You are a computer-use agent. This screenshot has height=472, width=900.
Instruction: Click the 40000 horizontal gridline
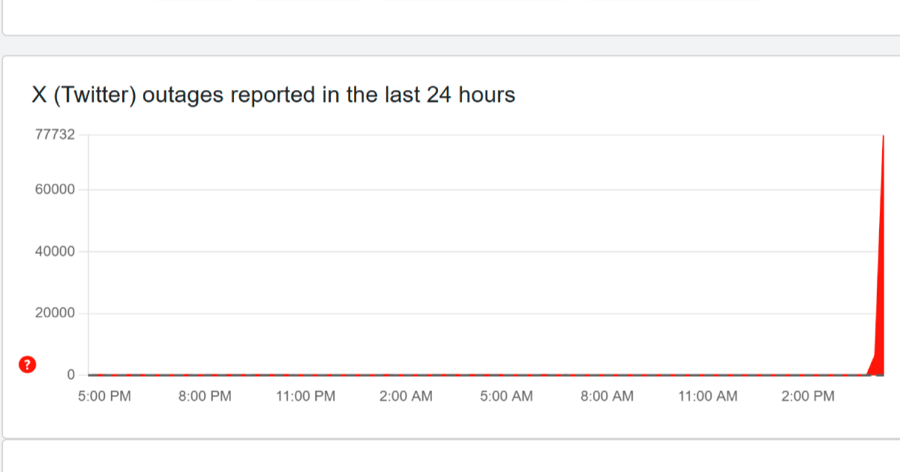click(x=450, y=252)
